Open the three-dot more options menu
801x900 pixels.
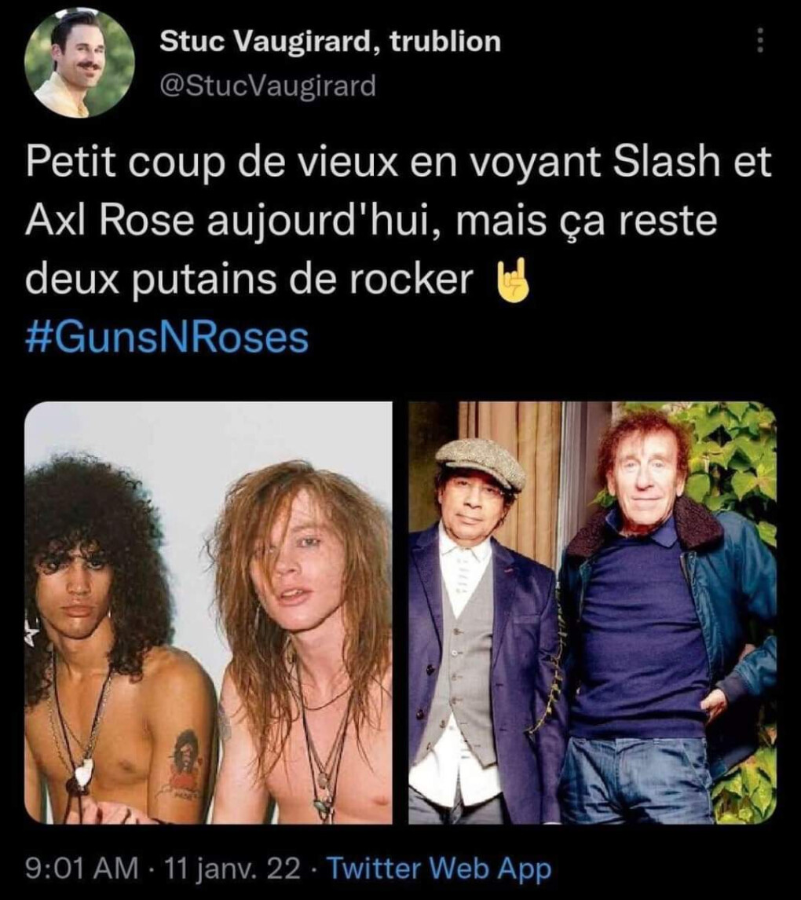point(759,41)
